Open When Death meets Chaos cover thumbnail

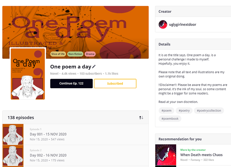point(166,155)
